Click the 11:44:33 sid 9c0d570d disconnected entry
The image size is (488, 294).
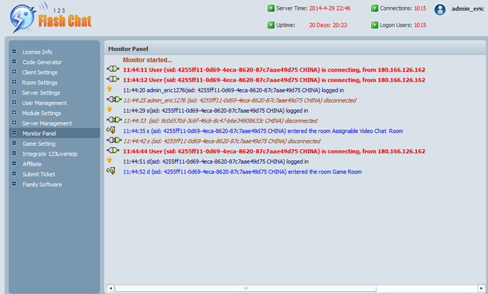click(220, 121)
